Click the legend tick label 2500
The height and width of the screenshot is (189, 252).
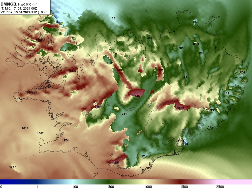click(220, 187)
